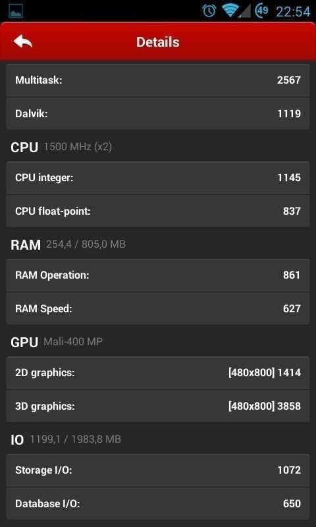Select the Dalvik score row
Image resolution: width=316 pixels, height=527 pixels.
[x=158, y=113]
